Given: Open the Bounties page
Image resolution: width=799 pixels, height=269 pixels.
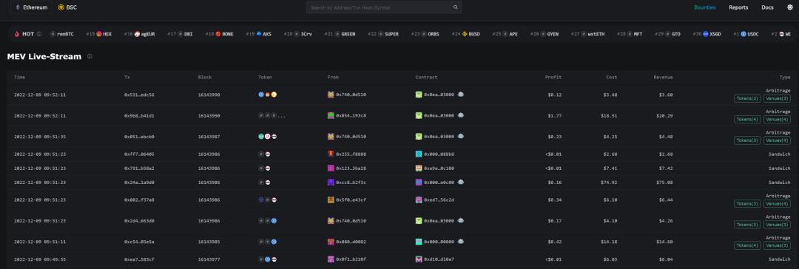Looking at the screenshot, I should coord(705,7).
